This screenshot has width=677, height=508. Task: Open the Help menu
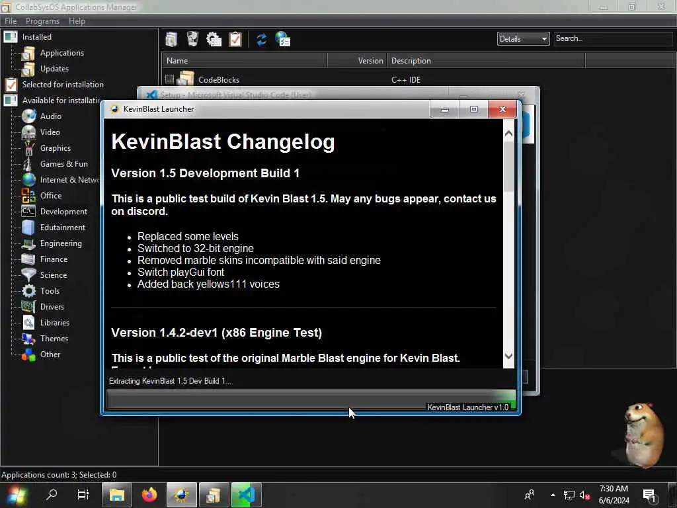pyautogui.click(x=77, y=21)
